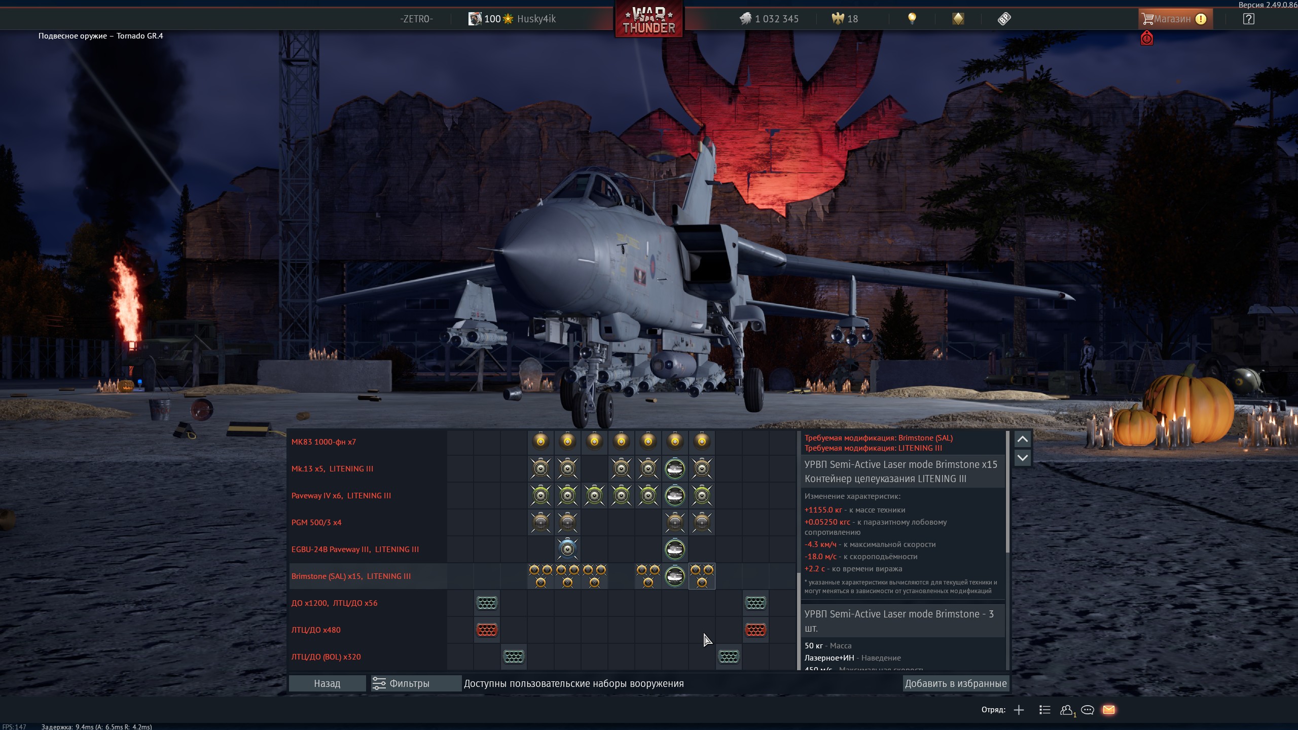Open the Battle Pass (BP) icon

point(1004,19)
